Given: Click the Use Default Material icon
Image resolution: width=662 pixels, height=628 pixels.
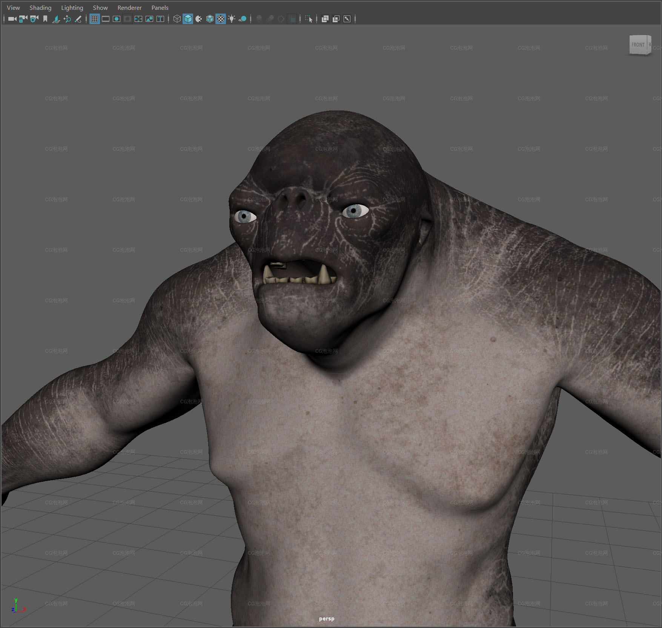Looking at the screenshot, I should (x=199, y=19).
